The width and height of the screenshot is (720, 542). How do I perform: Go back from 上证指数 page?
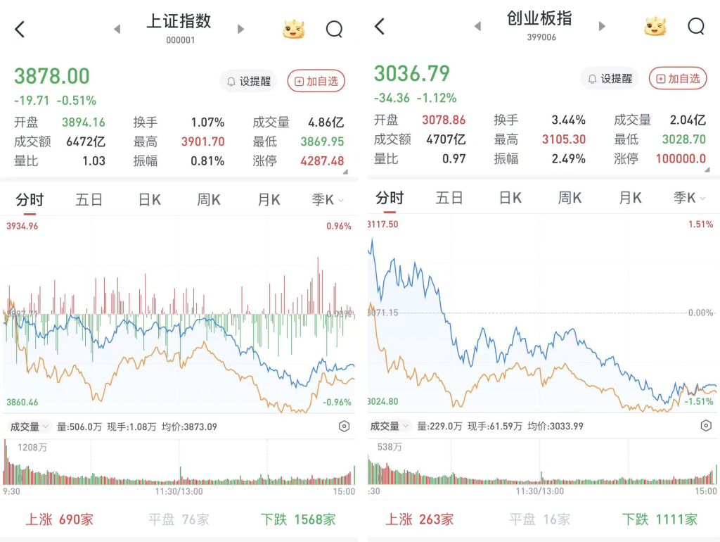20,30
